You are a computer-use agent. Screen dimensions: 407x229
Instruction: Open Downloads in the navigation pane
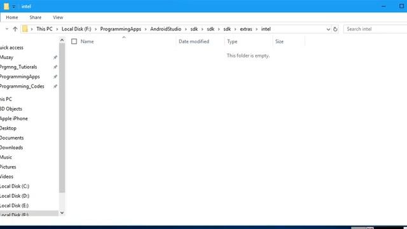click(11, 148)
